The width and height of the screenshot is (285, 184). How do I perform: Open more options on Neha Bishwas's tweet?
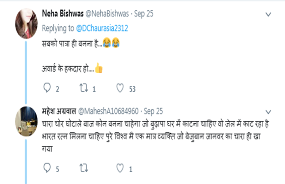pos(268,14)
